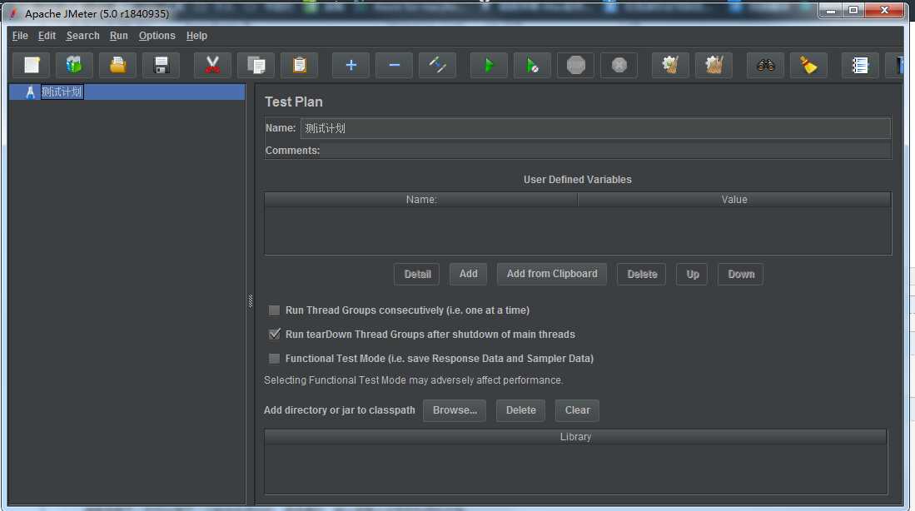This screenshot has width=915, height=511.
Task: Start the test with green play icon
Action: click(x=489, y=65)
